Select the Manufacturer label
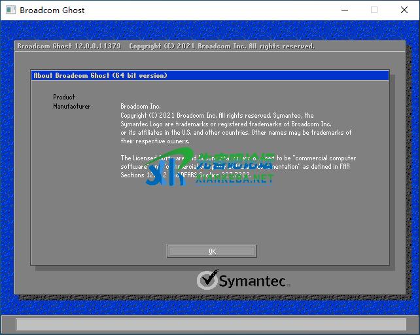This screenshot has height=335, width=420. point(72,106)
